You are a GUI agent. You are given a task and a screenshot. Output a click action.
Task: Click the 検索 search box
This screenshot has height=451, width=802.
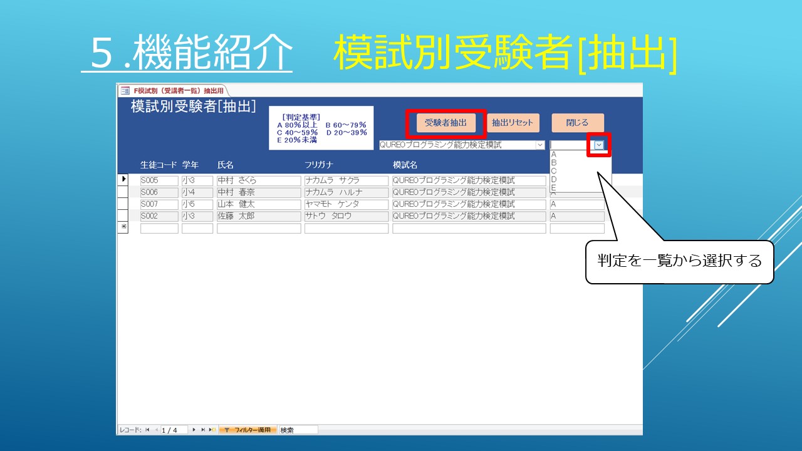coord(298,430)
